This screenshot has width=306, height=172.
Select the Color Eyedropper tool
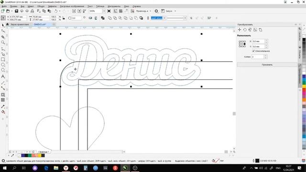[3, 107]
